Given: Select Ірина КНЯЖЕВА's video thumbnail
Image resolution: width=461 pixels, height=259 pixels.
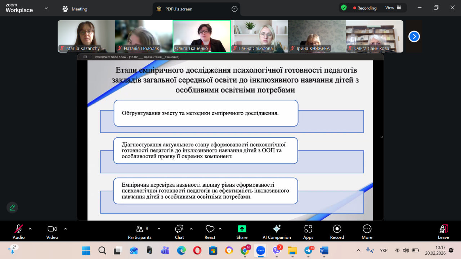Looking at the screenshot, I should pyautogui.click(x=317, y=36).
